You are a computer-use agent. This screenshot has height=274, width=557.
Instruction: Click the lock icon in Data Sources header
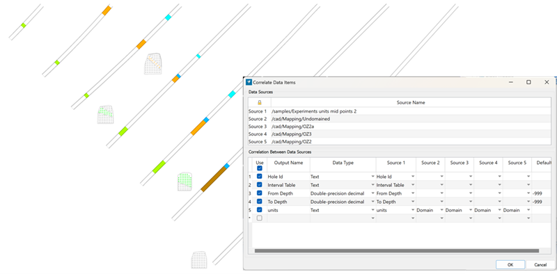pos(259,102)
